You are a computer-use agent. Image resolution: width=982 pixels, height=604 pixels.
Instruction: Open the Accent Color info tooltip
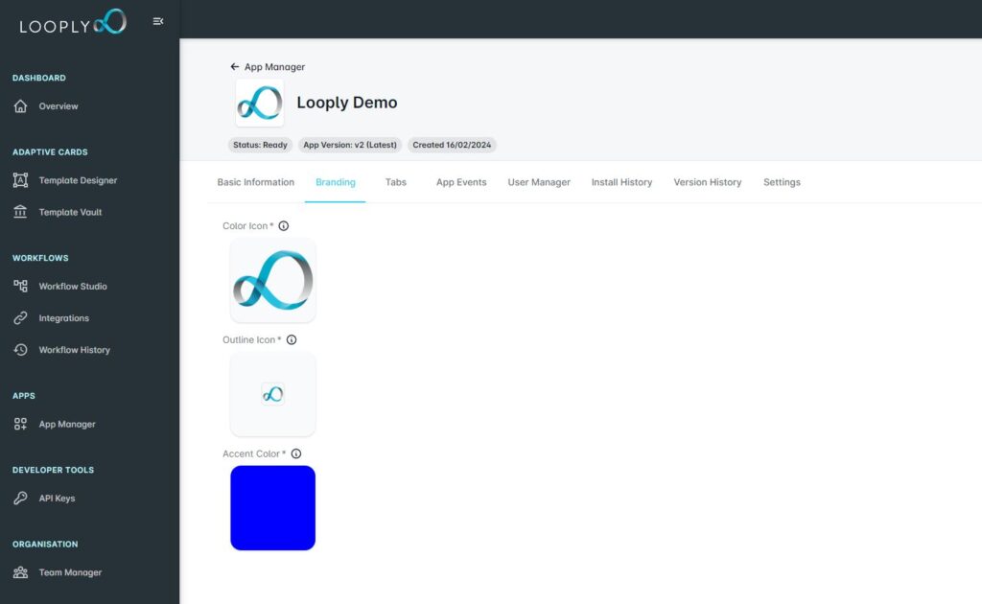(x=295, y=453)
